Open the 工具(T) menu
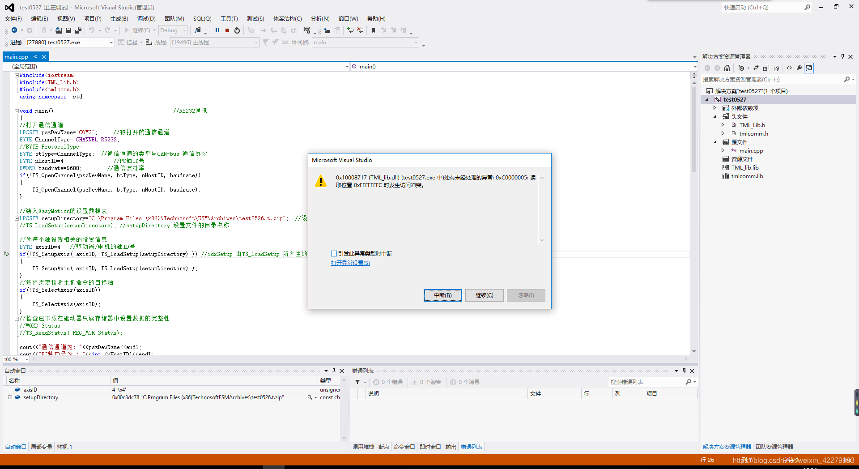The width and height of the screenshot is (859, 469). coord(229,19)
